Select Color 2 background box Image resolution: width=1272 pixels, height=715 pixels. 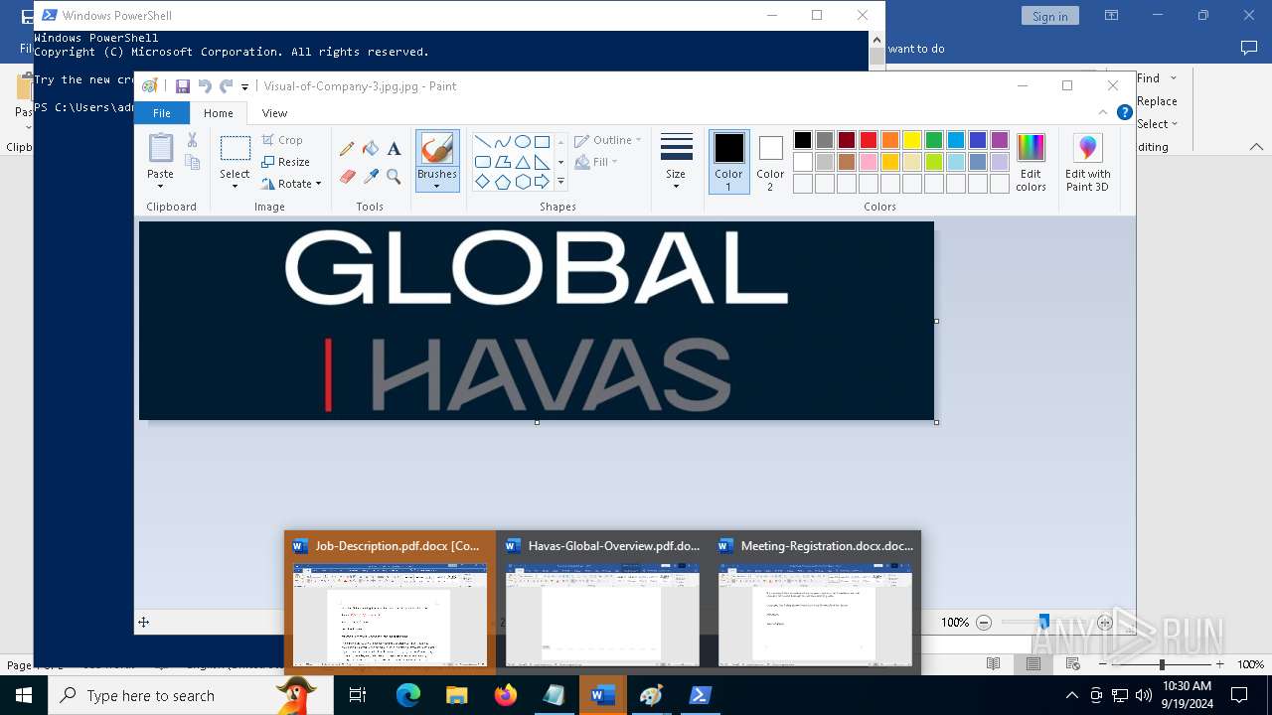[x=770, y=162]
